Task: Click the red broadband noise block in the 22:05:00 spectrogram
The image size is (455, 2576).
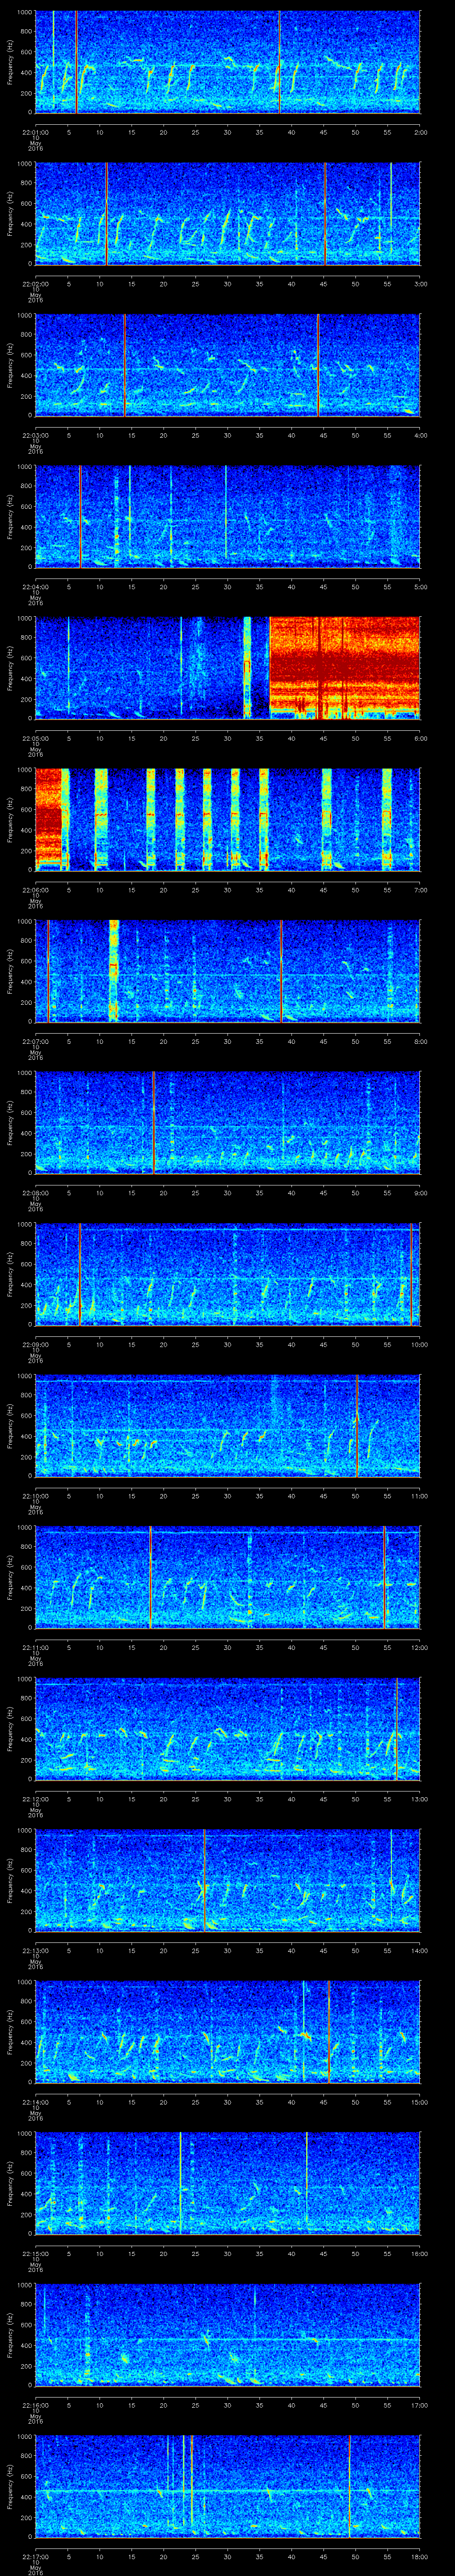Action: (344, 668)
